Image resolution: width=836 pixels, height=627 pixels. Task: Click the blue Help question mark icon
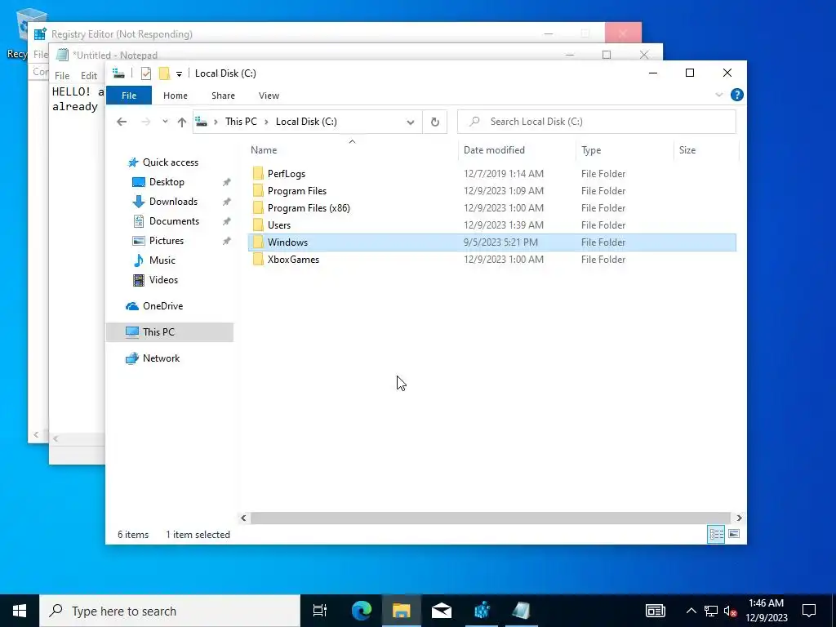click(737, 95)
